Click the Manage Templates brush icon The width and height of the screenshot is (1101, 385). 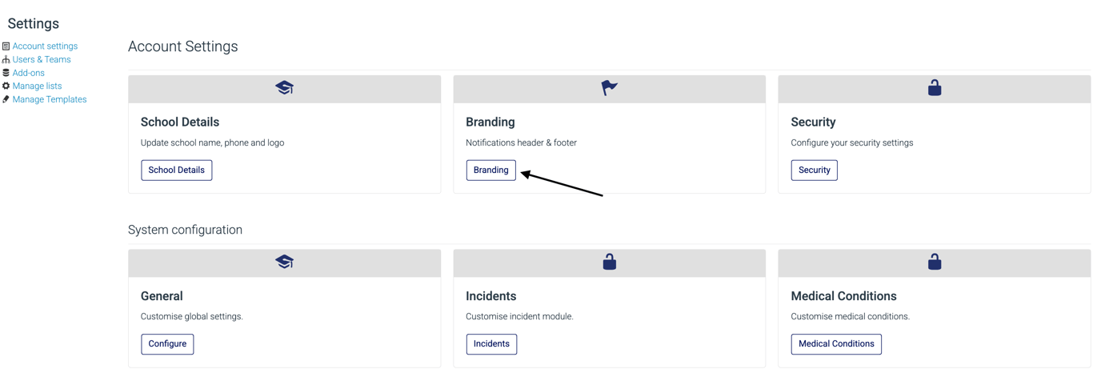(6, 99)
